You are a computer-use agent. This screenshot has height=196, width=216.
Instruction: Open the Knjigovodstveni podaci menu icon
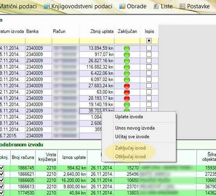pyautogui.click(x=47, y=6)
